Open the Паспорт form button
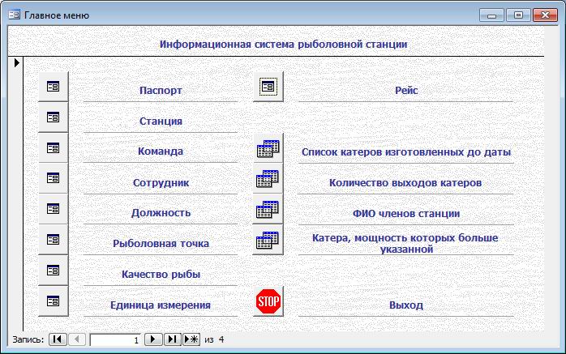Viewport: 566px width, 354px height. 54,86
